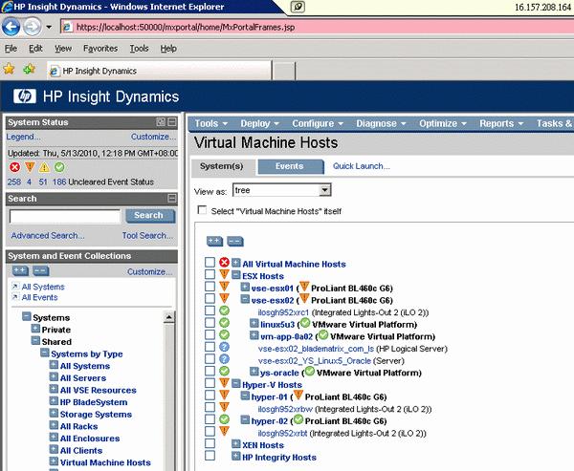Viewport: 574px width, 471px height.
Task: Collapse all in System and Event Collections
Action: pyautogui.click(x=40, y=271)
